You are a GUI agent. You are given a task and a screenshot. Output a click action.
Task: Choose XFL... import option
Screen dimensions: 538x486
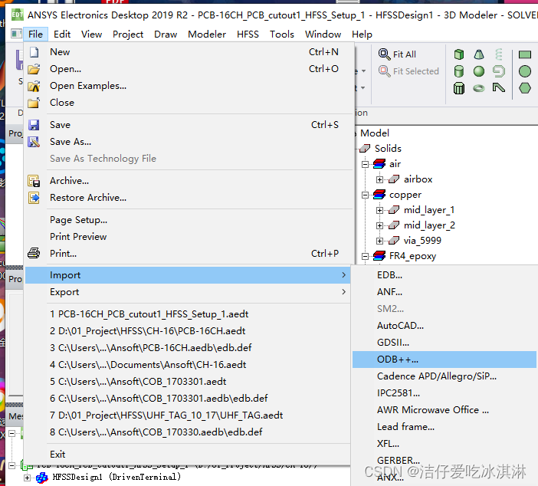tap(445, 444)
